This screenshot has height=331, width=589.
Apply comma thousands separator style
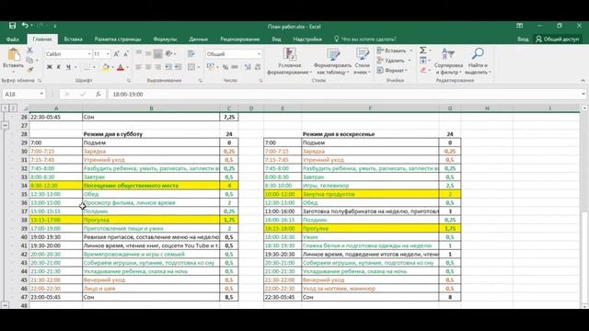tap(235, 67)
